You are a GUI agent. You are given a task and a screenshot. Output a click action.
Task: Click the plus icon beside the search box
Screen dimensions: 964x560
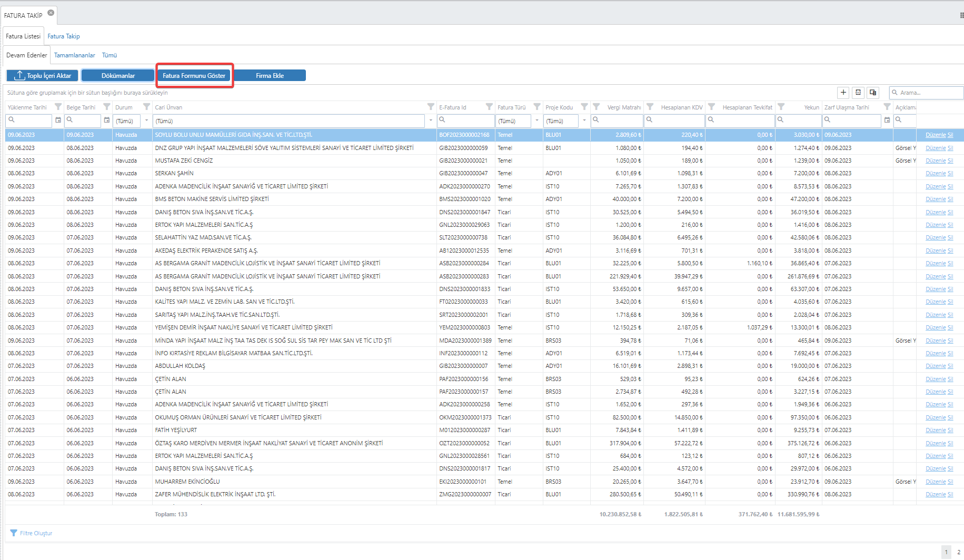pos(843,93)
